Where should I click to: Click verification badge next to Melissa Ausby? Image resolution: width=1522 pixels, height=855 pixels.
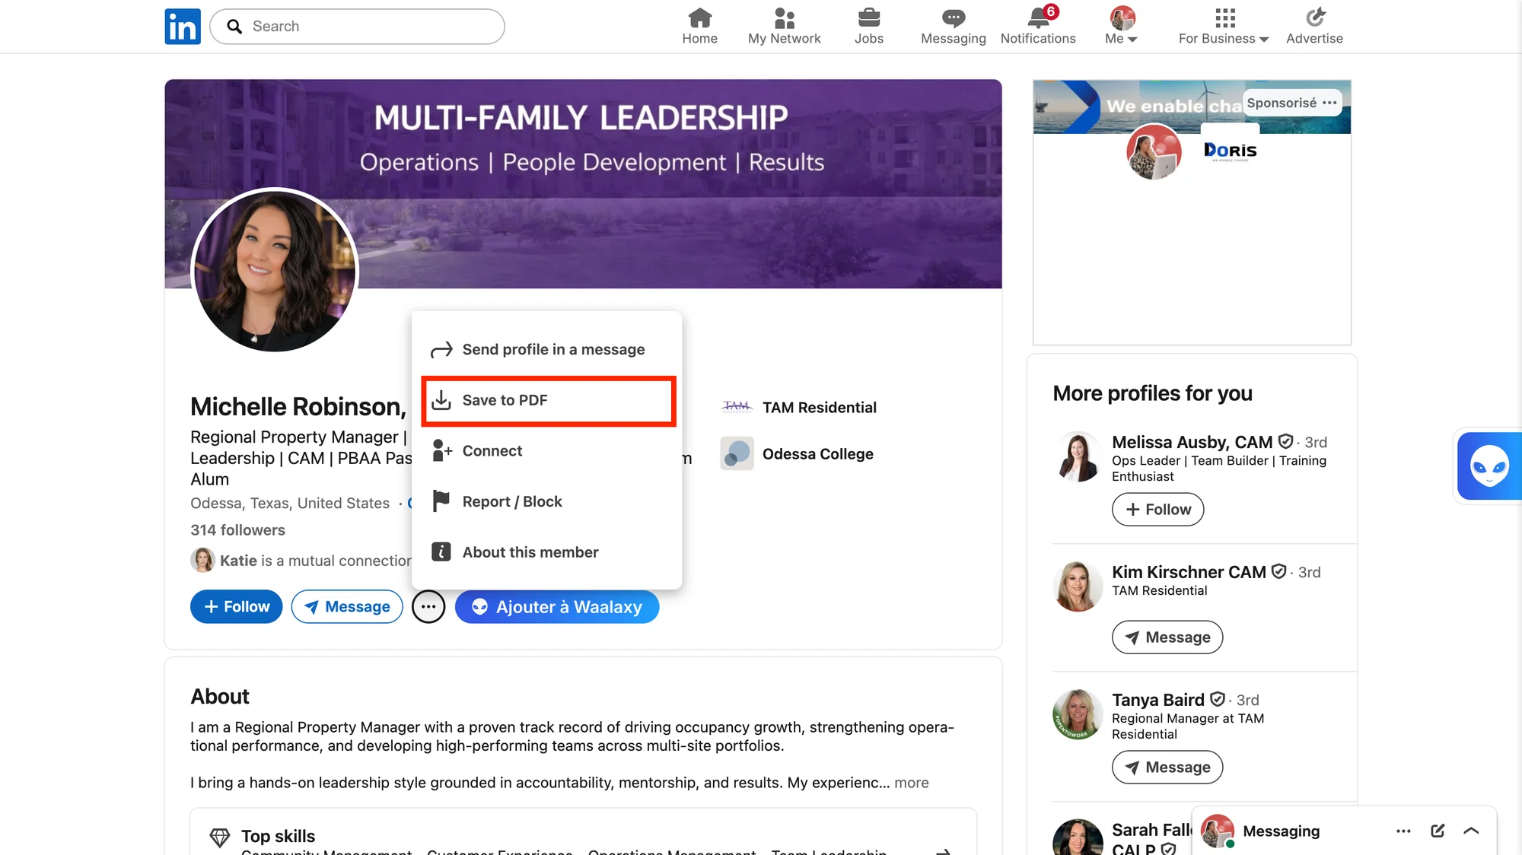1285,441
